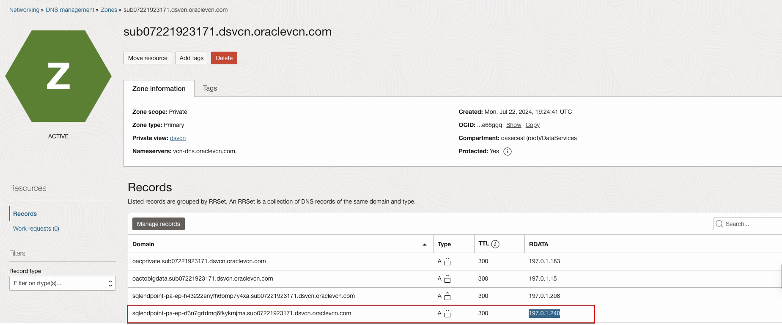The image size is (782, 325).
Task: Click lock icon in sqlendpoint h43222 row
Action: tap(447, 296)
